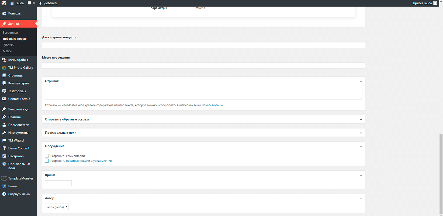Open Рубрики submenu item
This screenshot has height=216, width=443.
tap(9, 45)
